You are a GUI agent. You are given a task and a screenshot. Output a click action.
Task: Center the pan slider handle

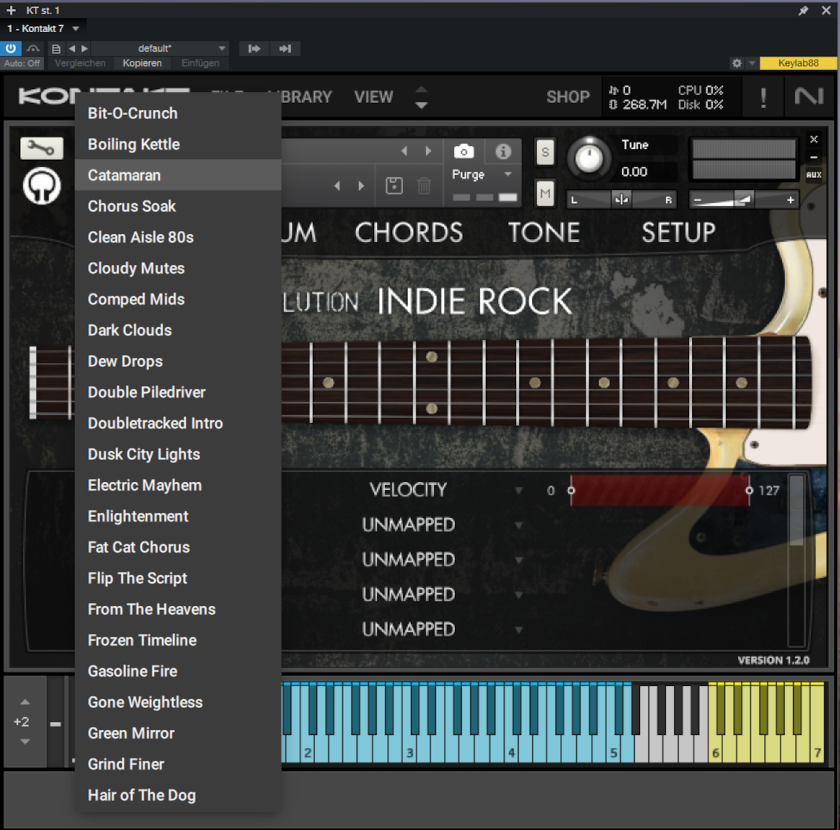pyautogui.click(x=621, y=200)
